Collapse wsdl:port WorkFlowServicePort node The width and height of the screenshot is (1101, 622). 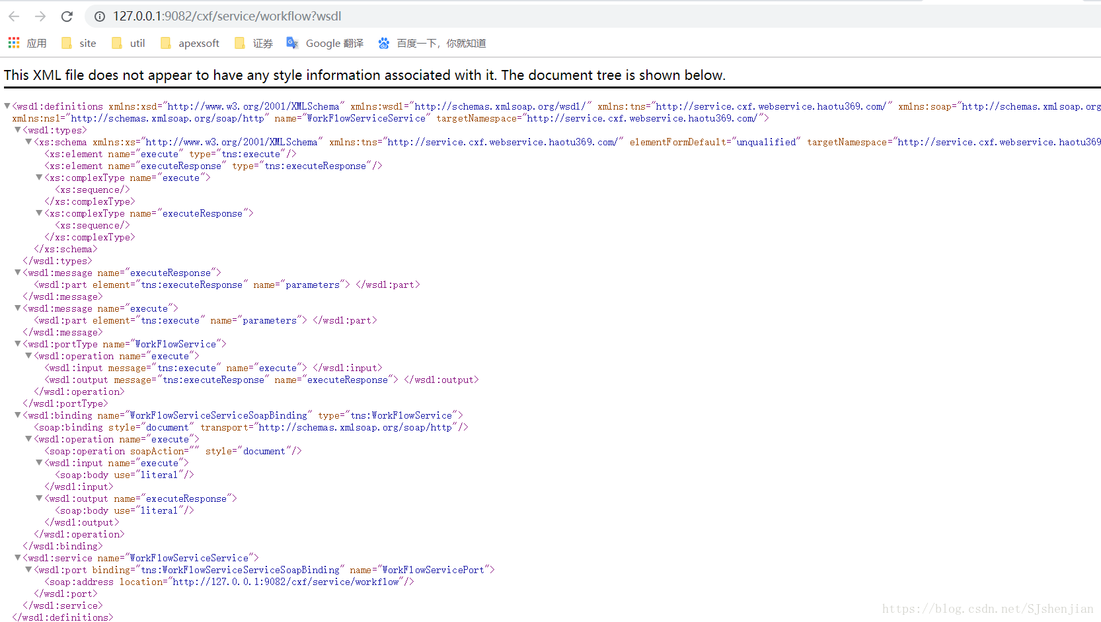(28, 569)
